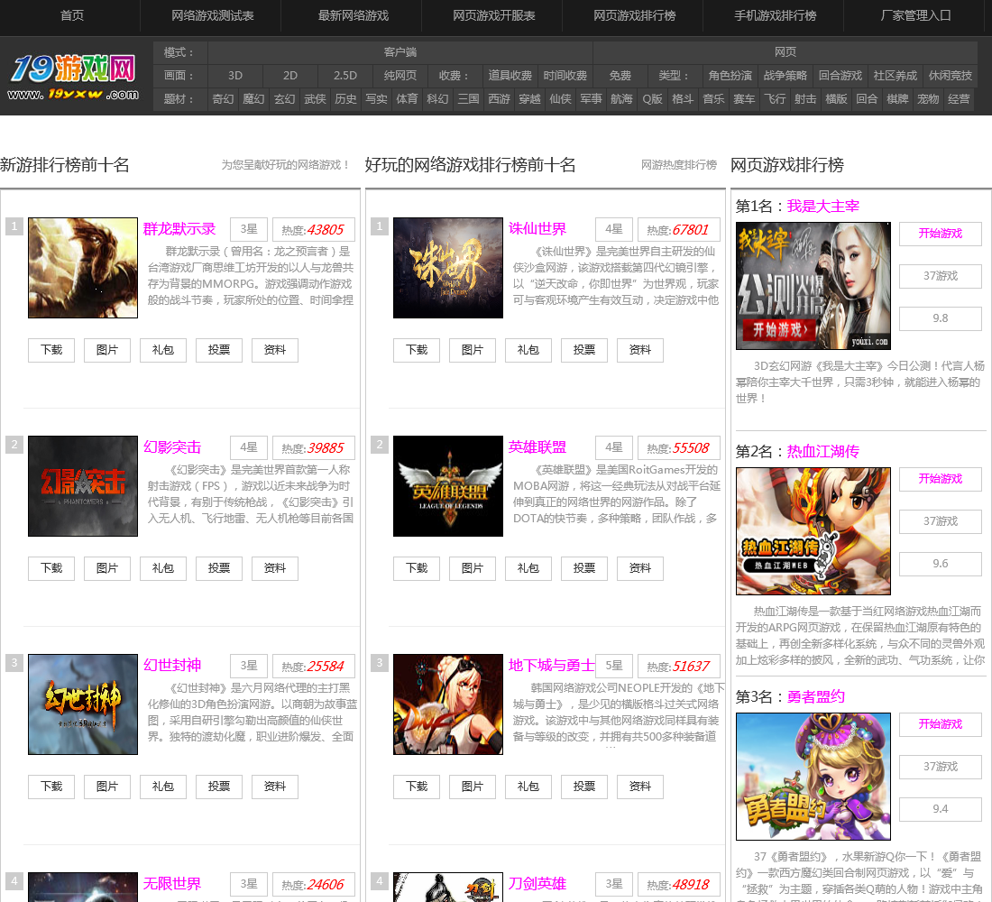Open the 英雄联盟 title link
This screenshot has width=992, height=902.
coord(537,446)
